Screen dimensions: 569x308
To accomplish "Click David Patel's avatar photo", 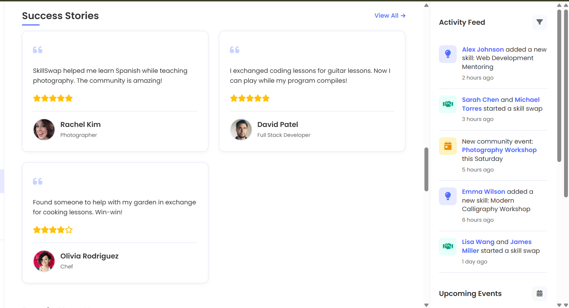I will [241, 129].
